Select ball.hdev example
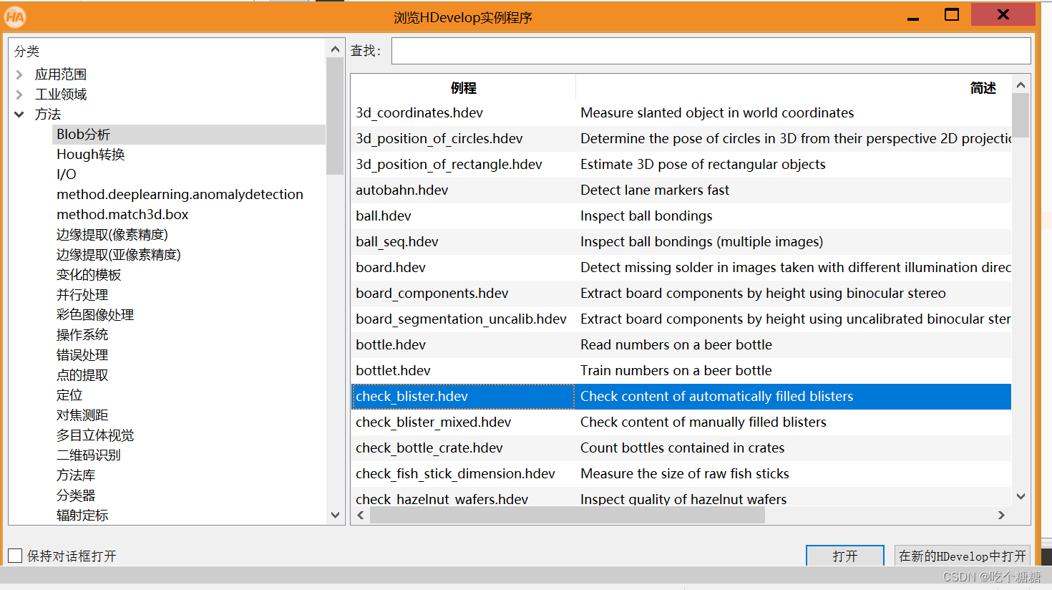 [x=384, y=216]
